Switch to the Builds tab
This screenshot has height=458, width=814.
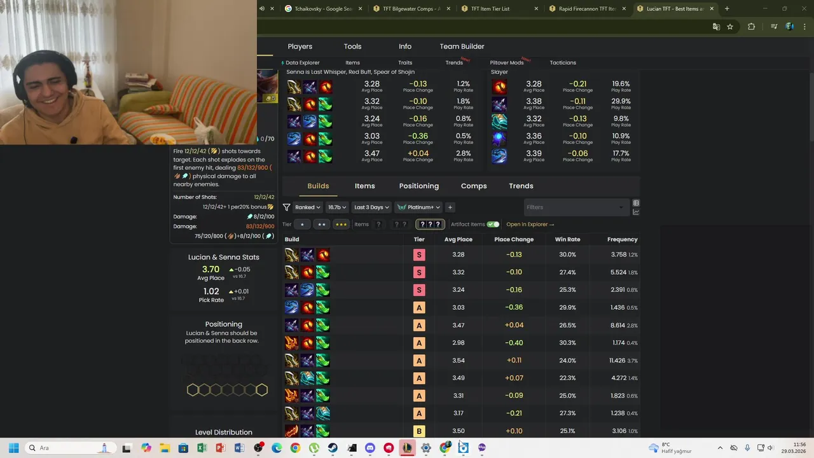click(x=318, y=186)
